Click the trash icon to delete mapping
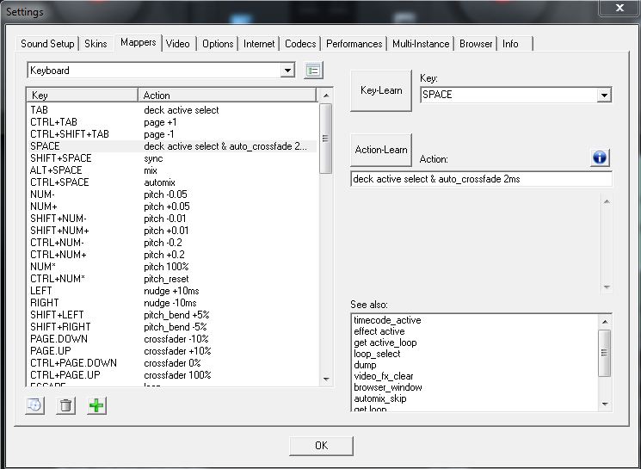Screen dimensions: 641x469 65,405
